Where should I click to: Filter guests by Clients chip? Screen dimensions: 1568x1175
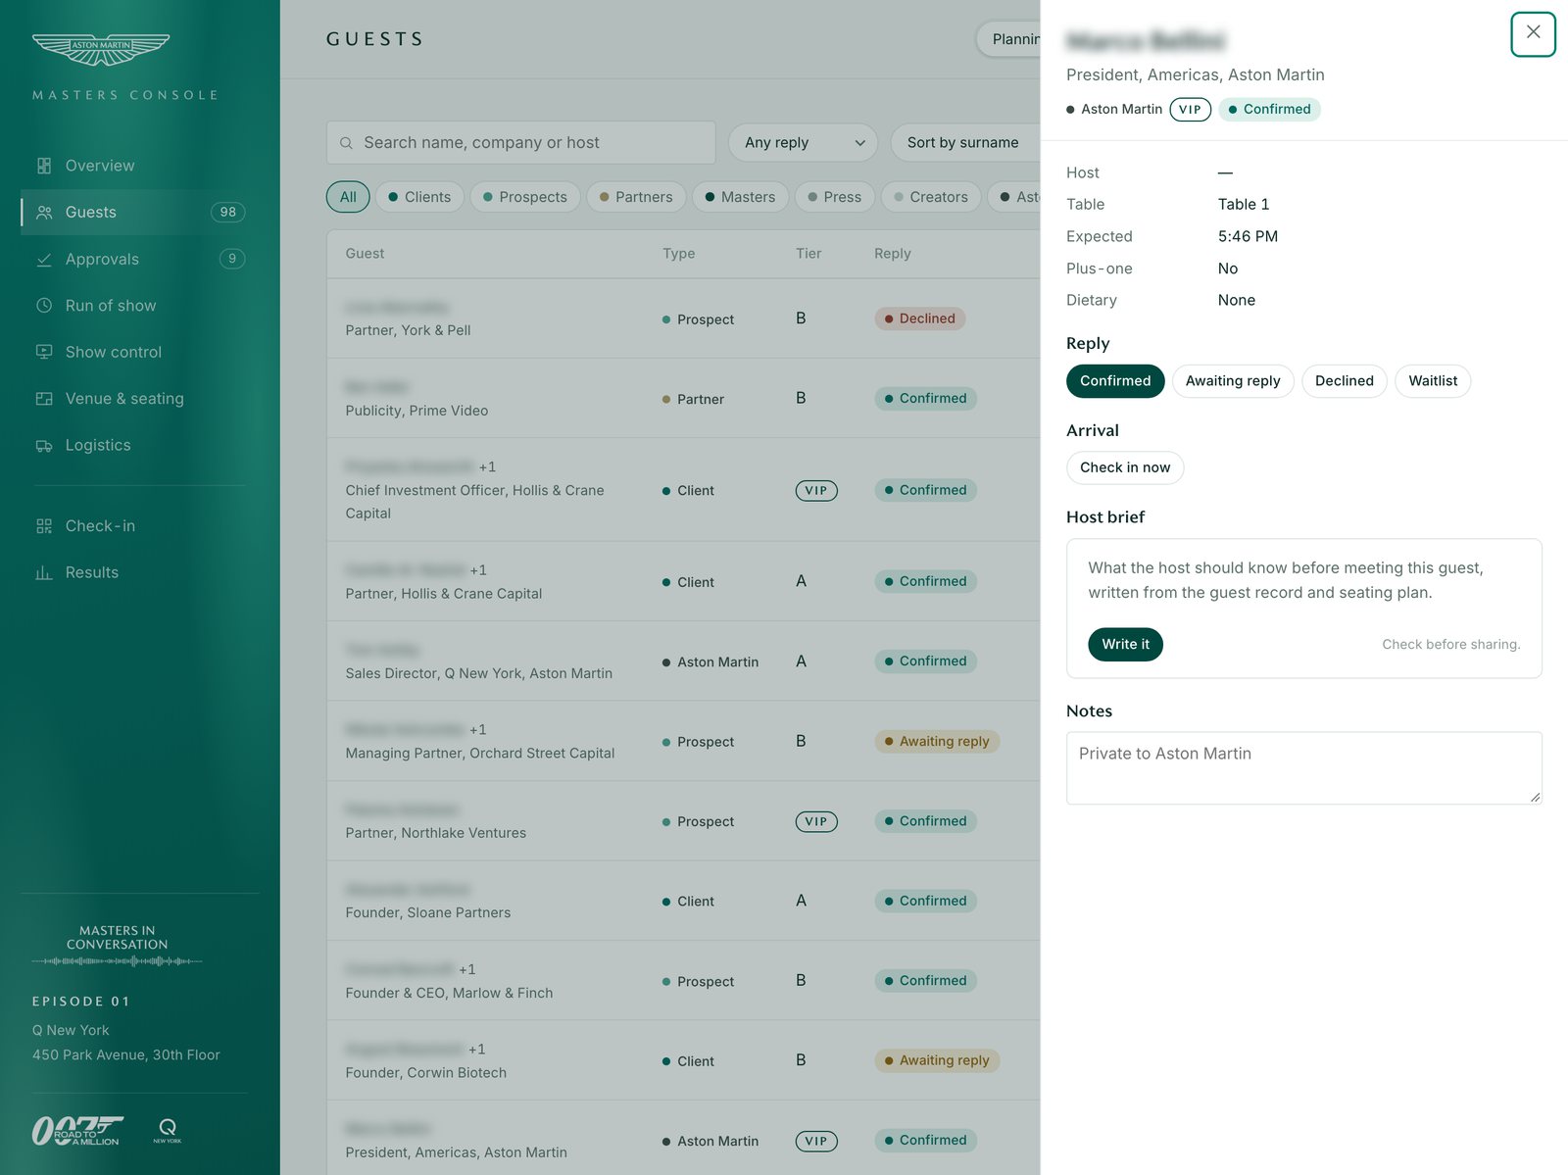click(x=419, y=197)
